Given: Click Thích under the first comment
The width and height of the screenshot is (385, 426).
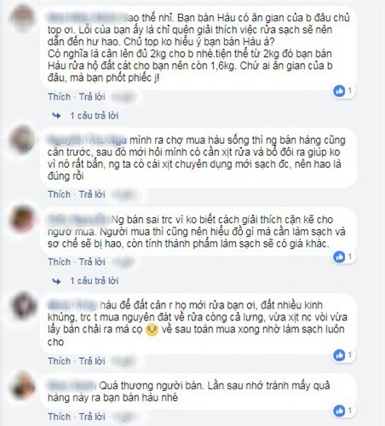Looking at the screenshot, I should click(x=59, y=96).
